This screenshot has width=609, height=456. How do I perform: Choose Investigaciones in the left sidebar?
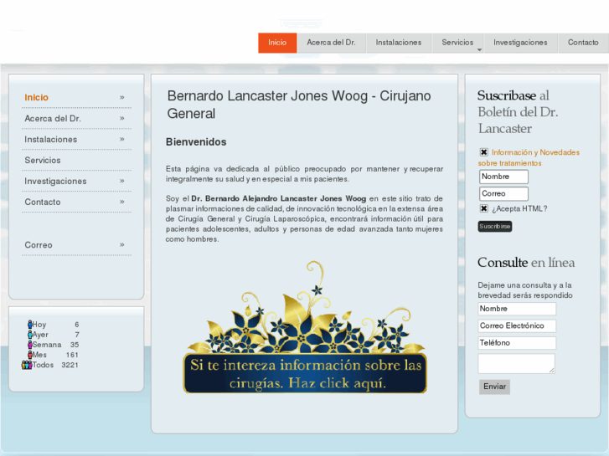coord(55,182)
